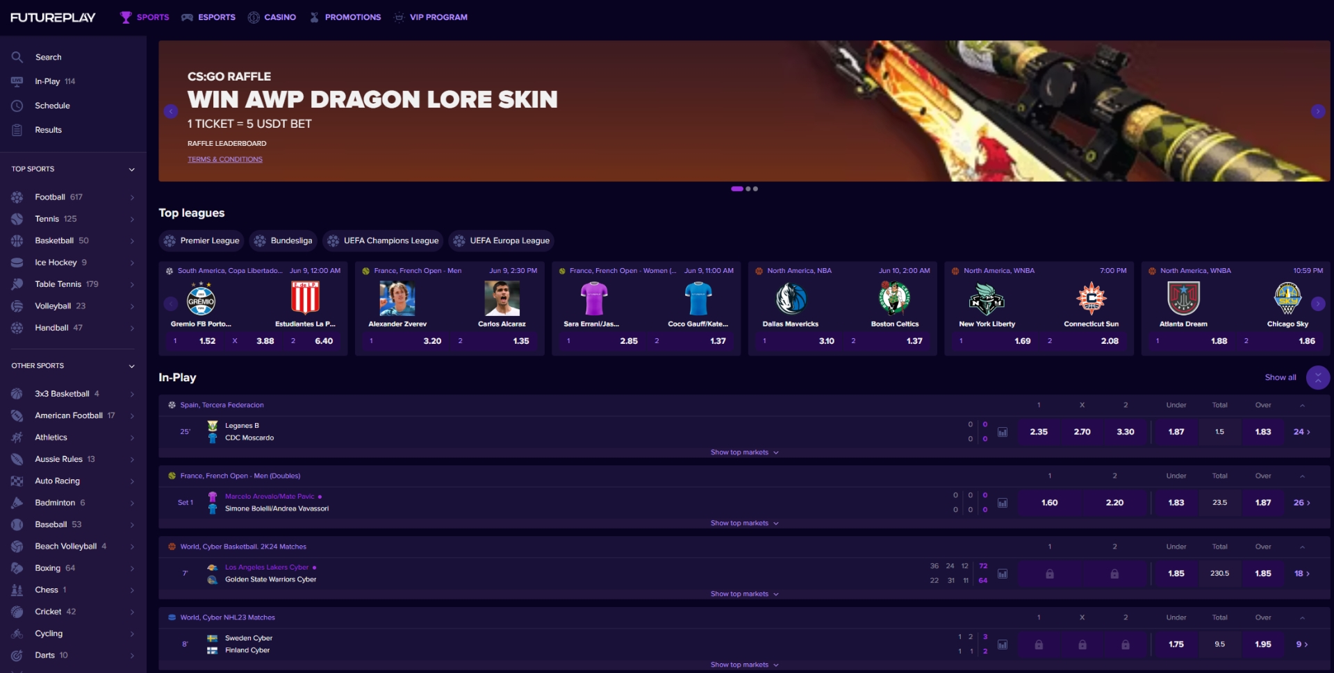Select the active first banner slide indicator
The image size is (1334, 673).
pyautogui.click(x=737, y=189)
